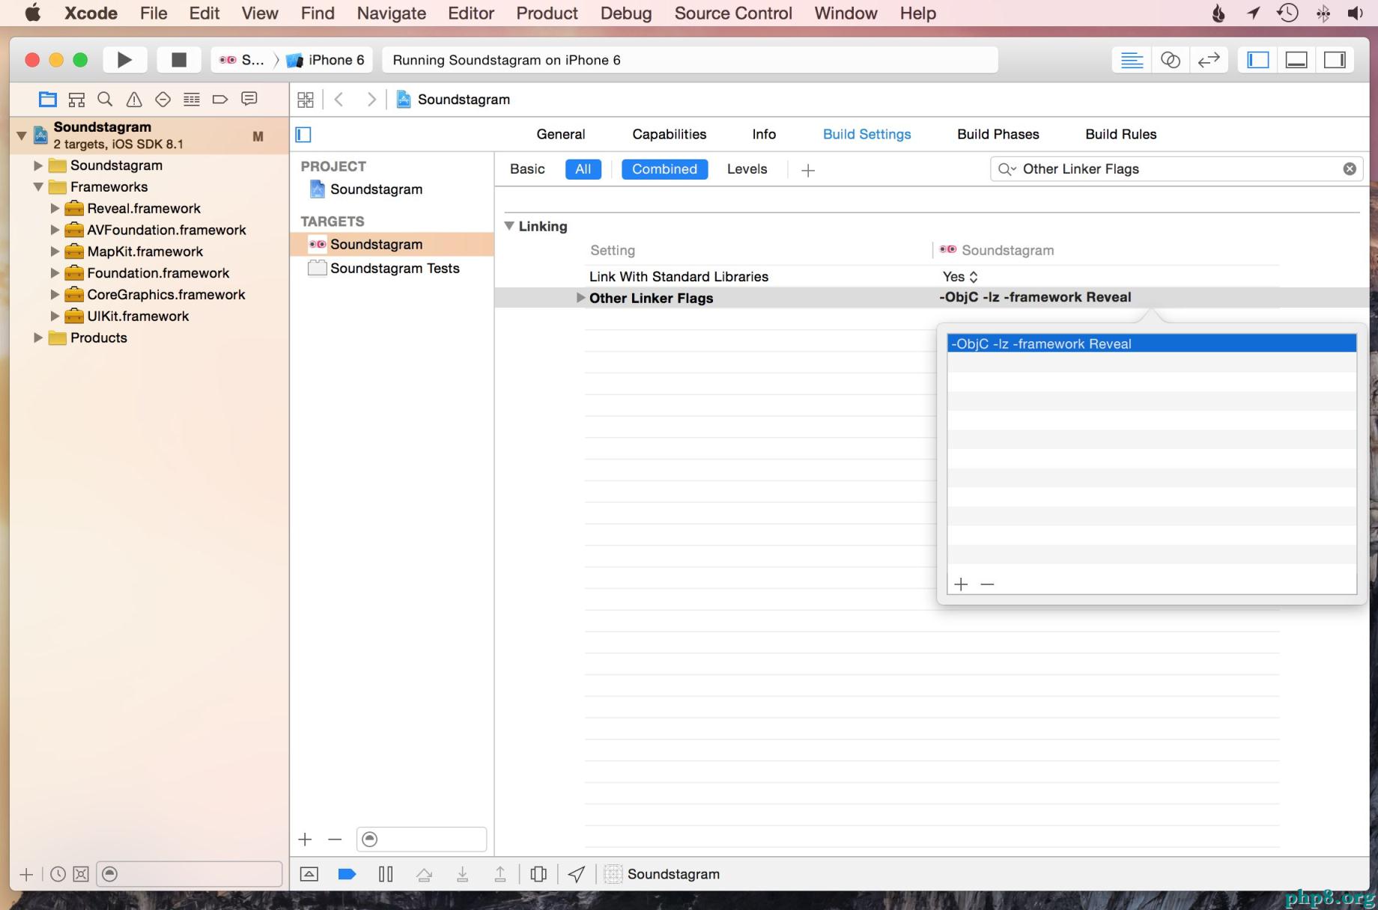Expand the Products folder

(x=38, y=338)
